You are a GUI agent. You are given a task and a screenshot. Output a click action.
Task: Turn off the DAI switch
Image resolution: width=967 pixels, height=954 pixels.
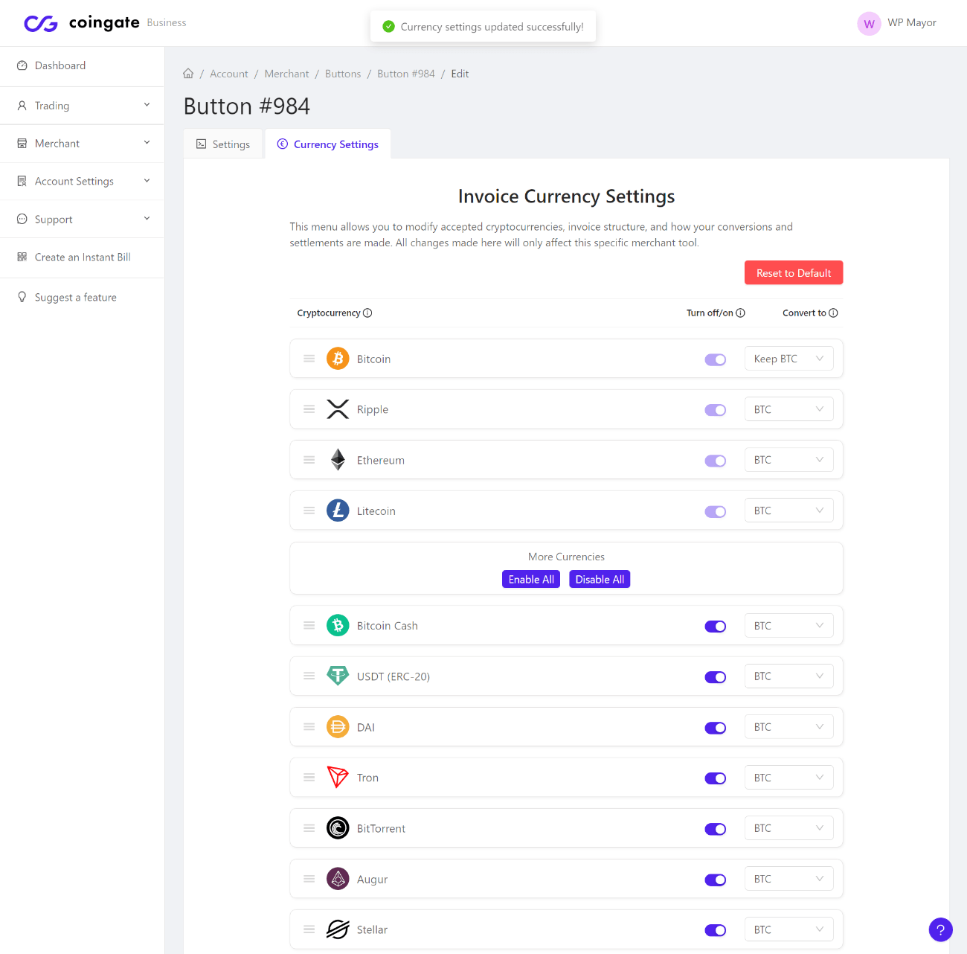click(x=716, y=727)
